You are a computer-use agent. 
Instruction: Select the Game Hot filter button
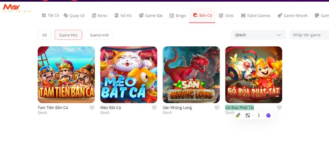pos(68,35)
